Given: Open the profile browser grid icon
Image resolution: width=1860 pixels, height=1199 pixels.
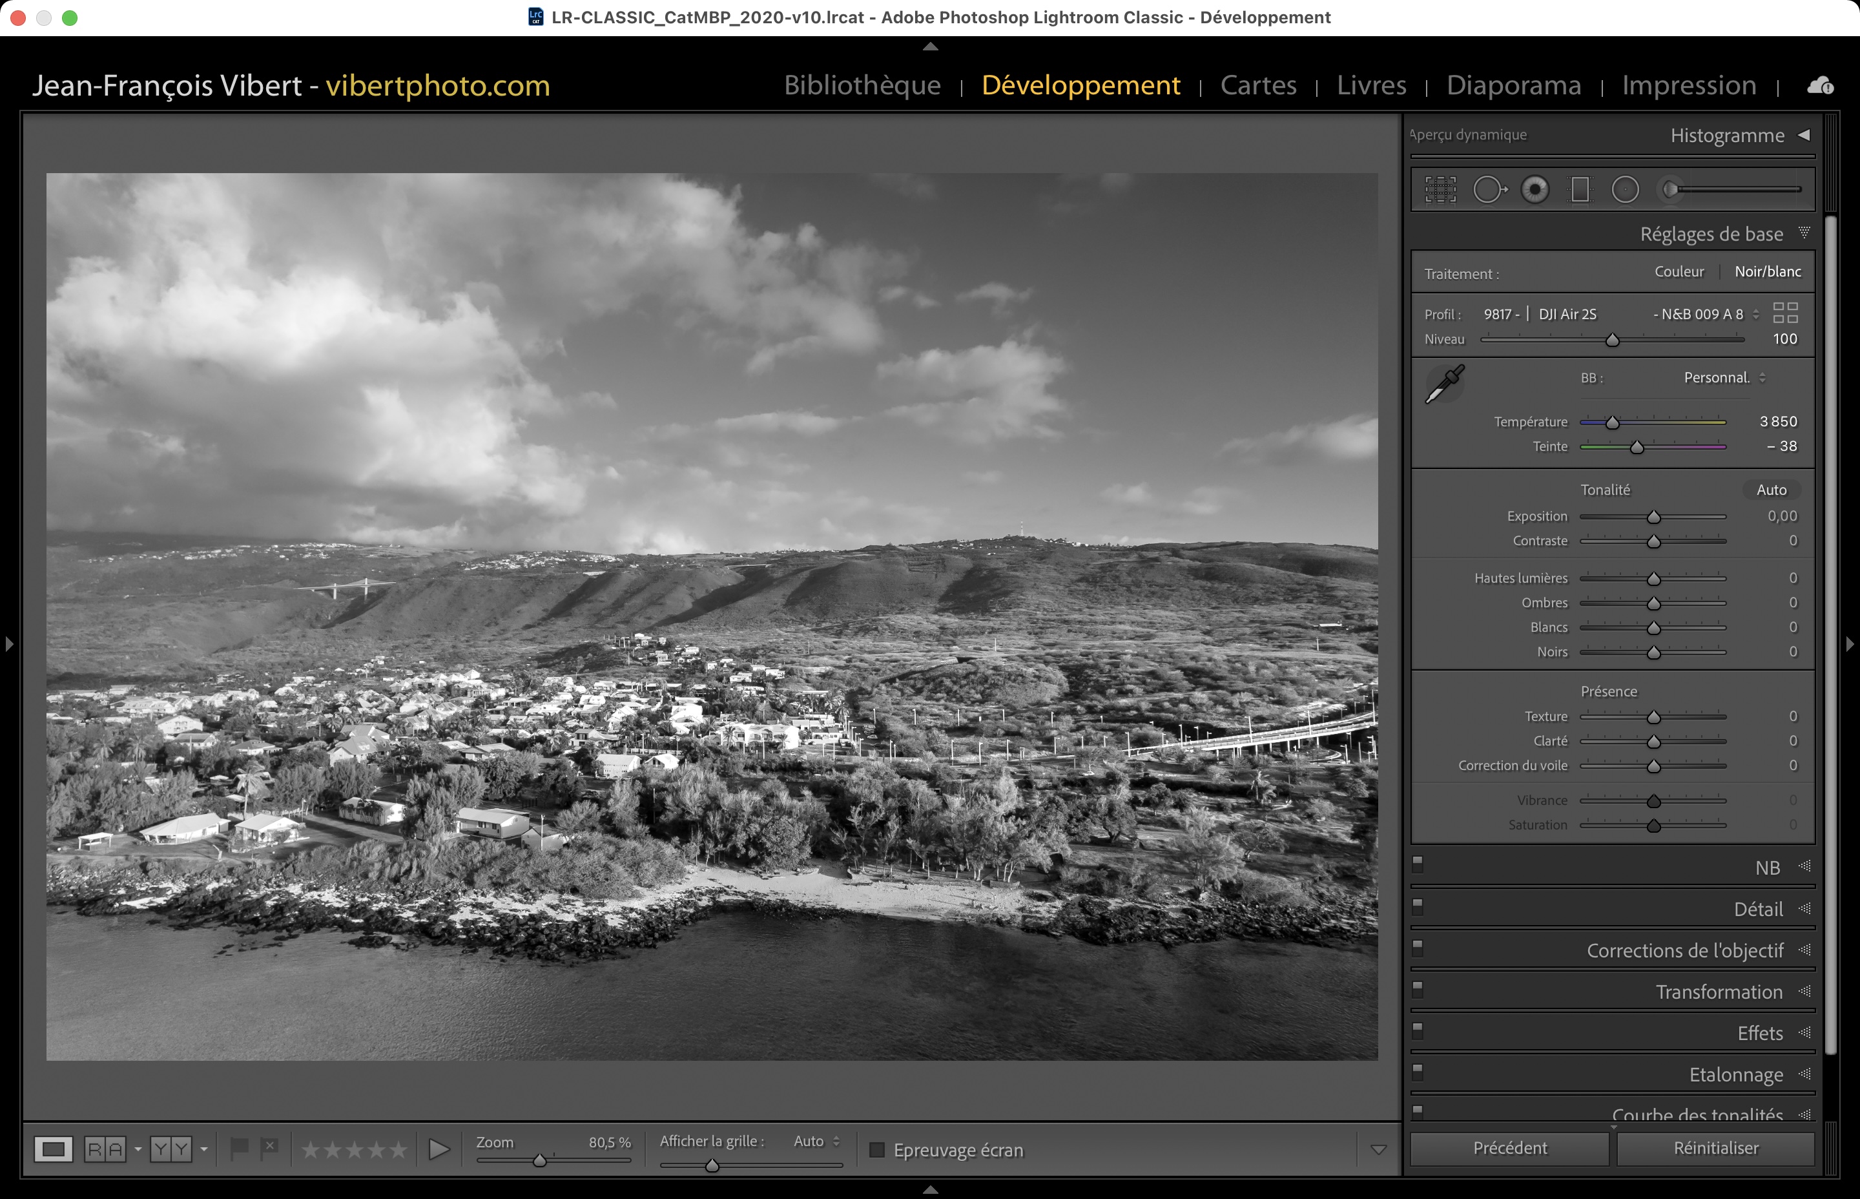Looking at the screenshot, I should [x=1784, y=313].
